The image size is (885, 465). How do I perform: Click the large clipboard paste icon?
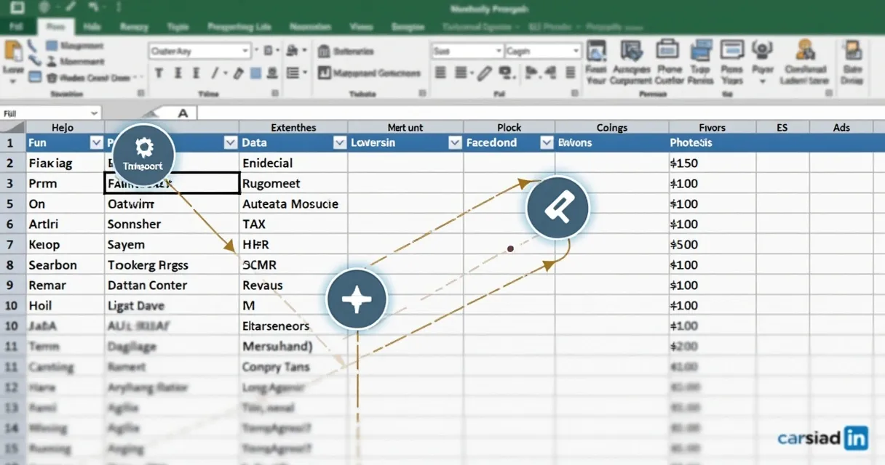[x=13, y=51]
